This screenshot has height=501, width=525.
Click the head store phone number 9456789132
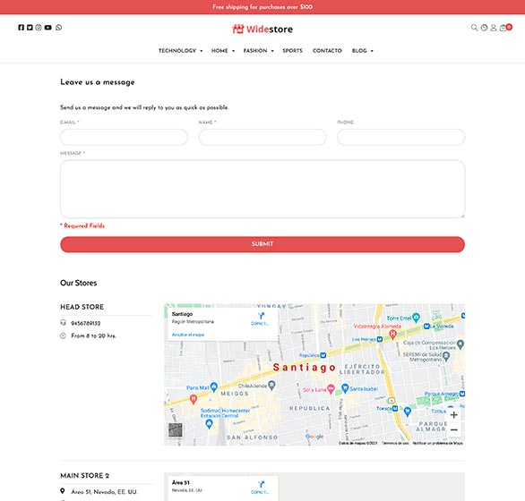[x=86, y=323]
